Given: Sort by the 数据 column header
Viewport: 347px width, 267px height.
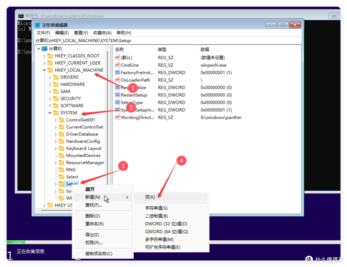Looking at the screenshot, I should 249,49.
